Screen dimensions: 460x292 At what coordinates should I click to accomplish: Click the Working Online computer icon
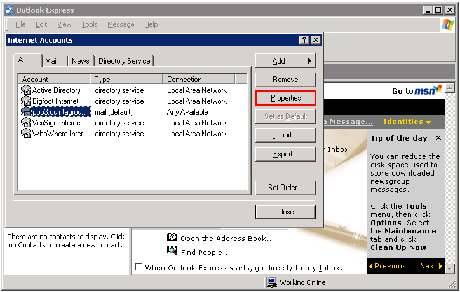click(x=272, y=282)
